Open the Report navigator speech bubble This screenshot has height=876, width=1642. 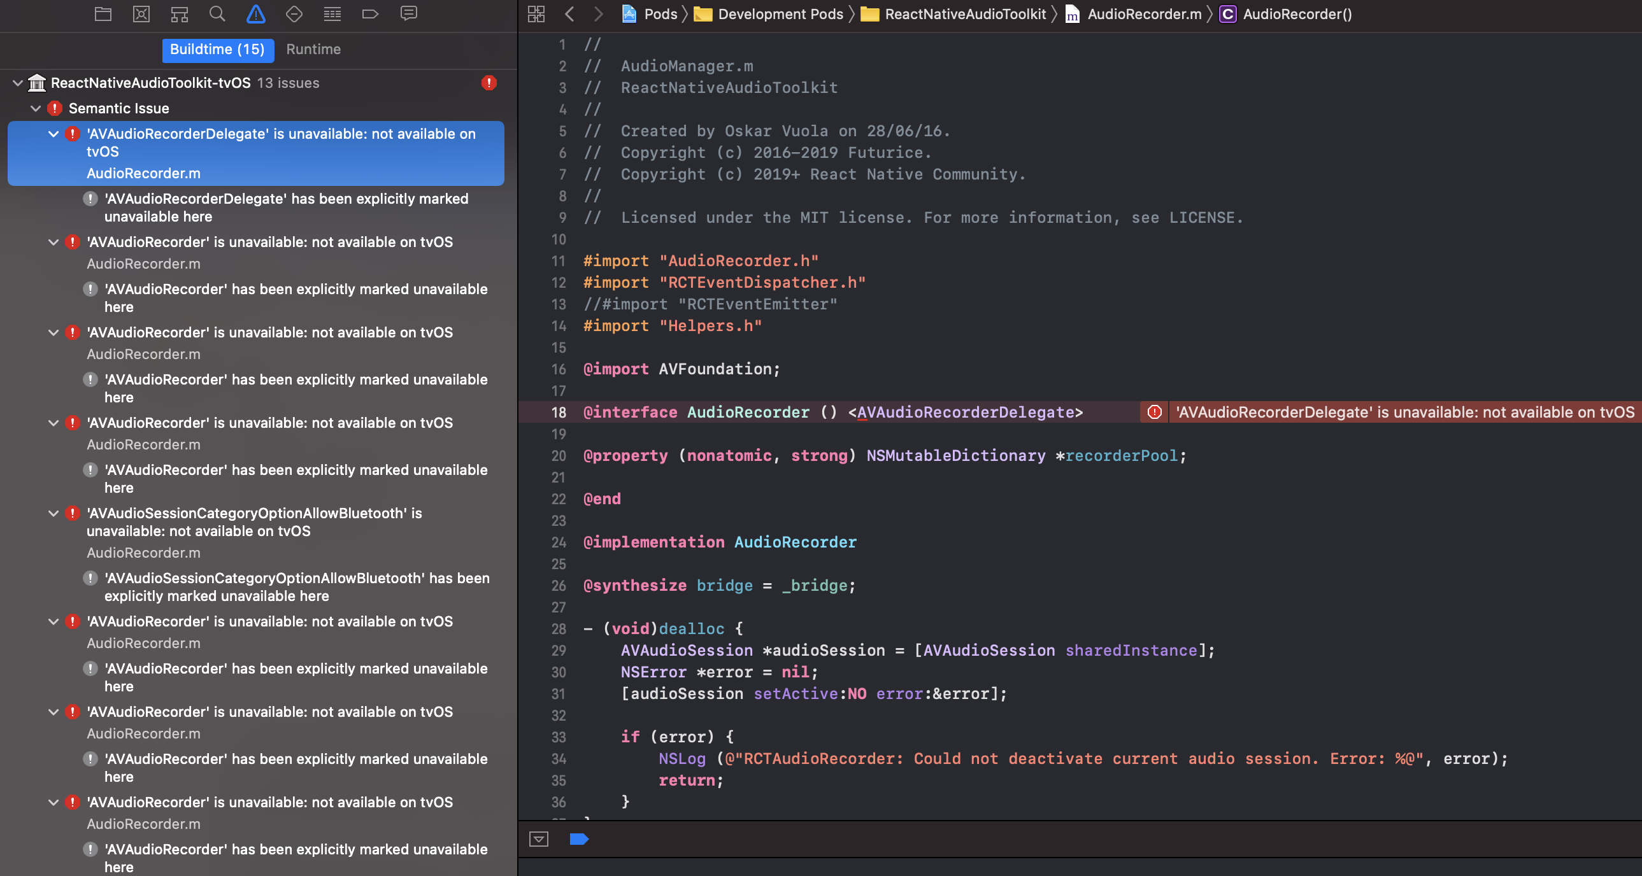coord(408,13)
